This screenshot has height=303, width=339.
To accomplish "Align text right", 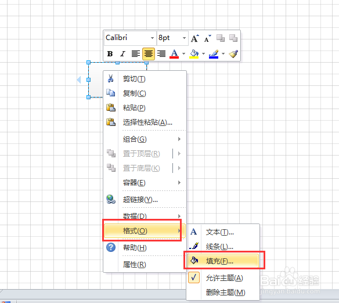I will coord(161,53).
